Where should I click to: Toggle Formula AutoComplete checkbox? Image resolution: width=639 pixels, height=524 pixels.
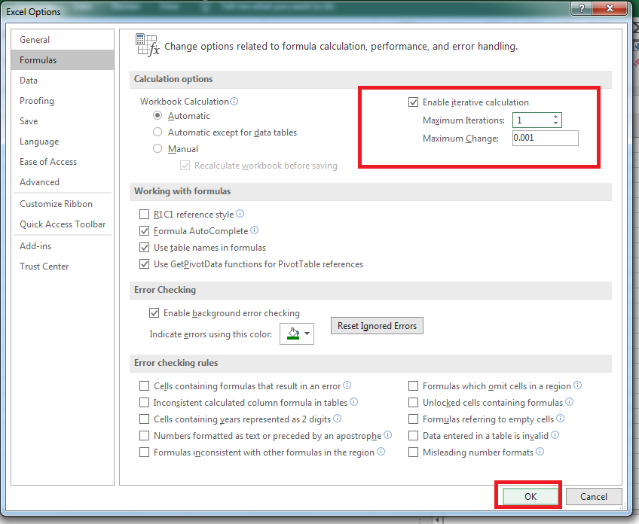point(144,231)
